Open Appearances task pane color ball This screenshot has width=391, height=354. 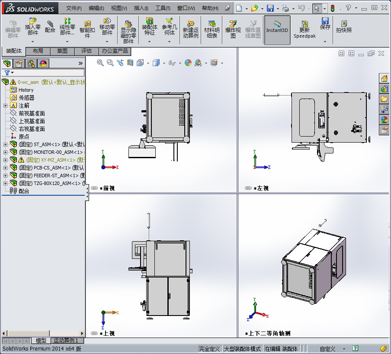point(384,120)
